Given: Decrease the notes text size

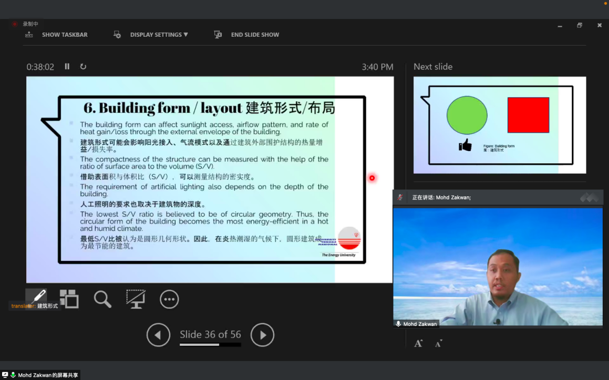Looking at the screenshot, I should click(x=438, y=343).
